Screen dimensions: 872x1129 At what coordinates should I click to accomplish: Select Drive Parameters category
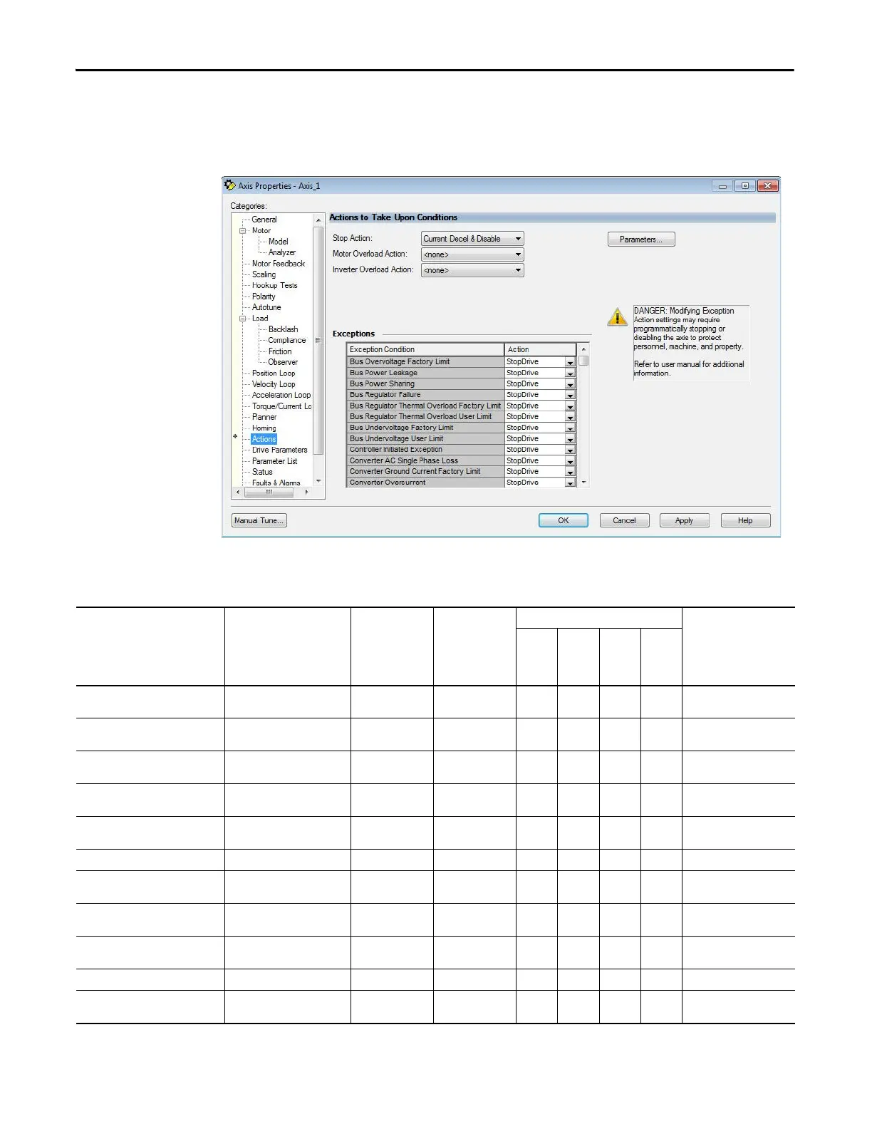(x=280, y=450)
